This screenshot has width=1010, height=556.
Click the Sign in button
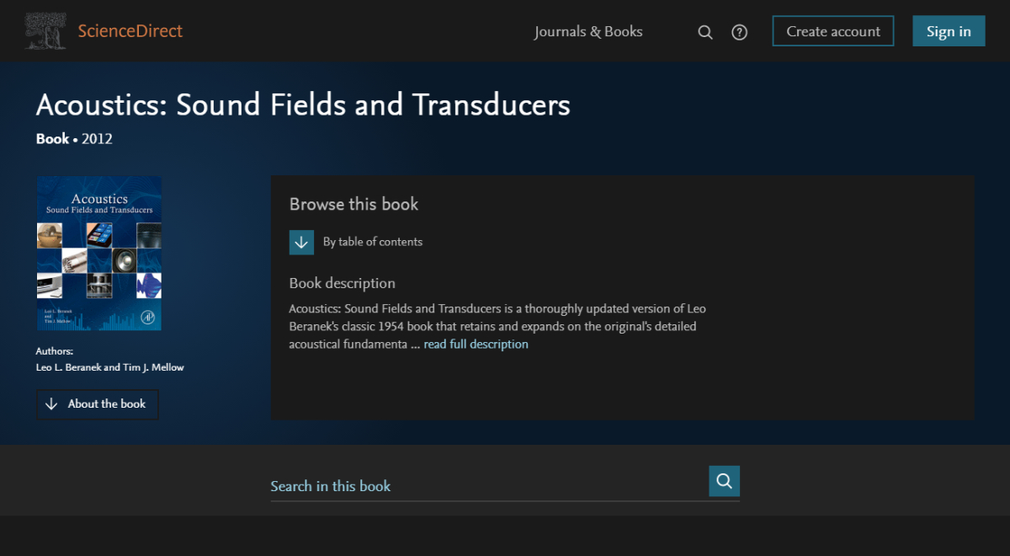[x=949, y=31]
